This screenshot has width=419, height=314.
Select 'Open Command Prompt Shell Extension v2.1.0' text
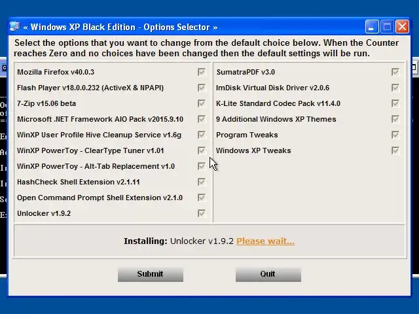100,198
